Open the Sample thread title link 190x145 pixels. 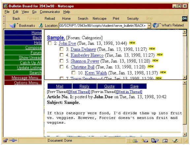(56, 38)
